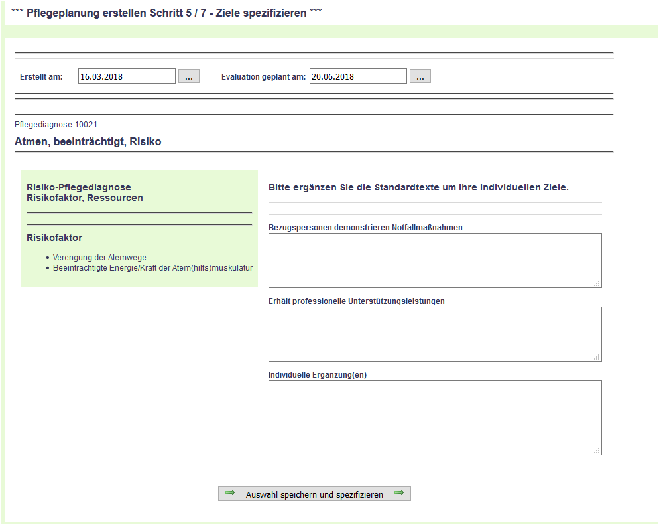Select the Atmen, beeinträchtigt, Risiko heading
The width and height of the screenshot is (659, 525).
coord(88,142)
